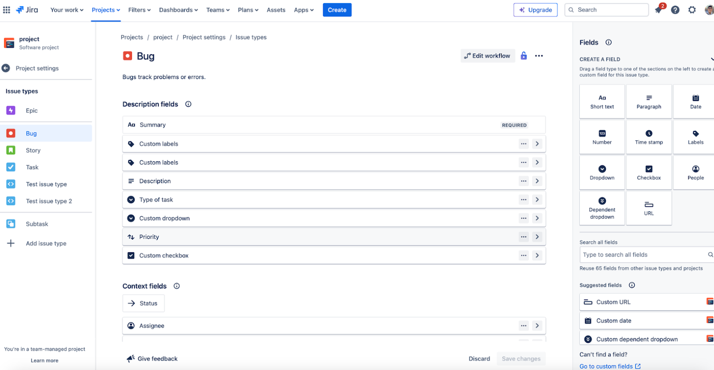Screen dimensions: 714x370
Task: Open the settings gear icon
Action: click(692, 10)
